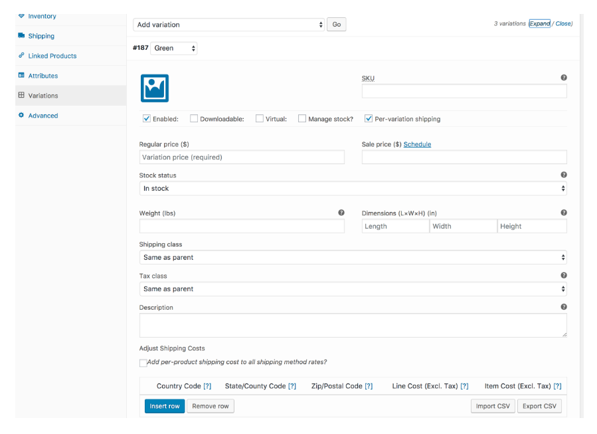597x434 pixels.
Task: Uncheck the Enabled checkbox
Action: 147,118
